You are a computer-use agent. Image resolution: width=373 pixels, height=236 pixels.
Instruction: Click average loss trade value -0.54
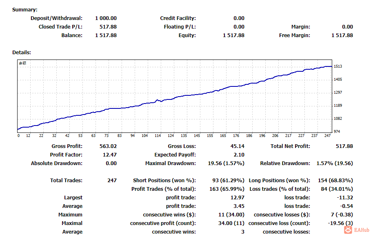[x=346, y=206]
